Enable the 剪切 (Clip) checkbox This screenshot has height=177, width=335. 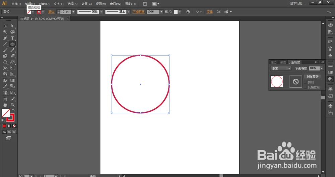[305, 82]
